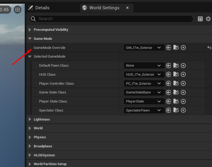The width and height of the screenshot is (212, 167).
Task: Create new Player Controller Class with plus icon
Action: point(183,83)
